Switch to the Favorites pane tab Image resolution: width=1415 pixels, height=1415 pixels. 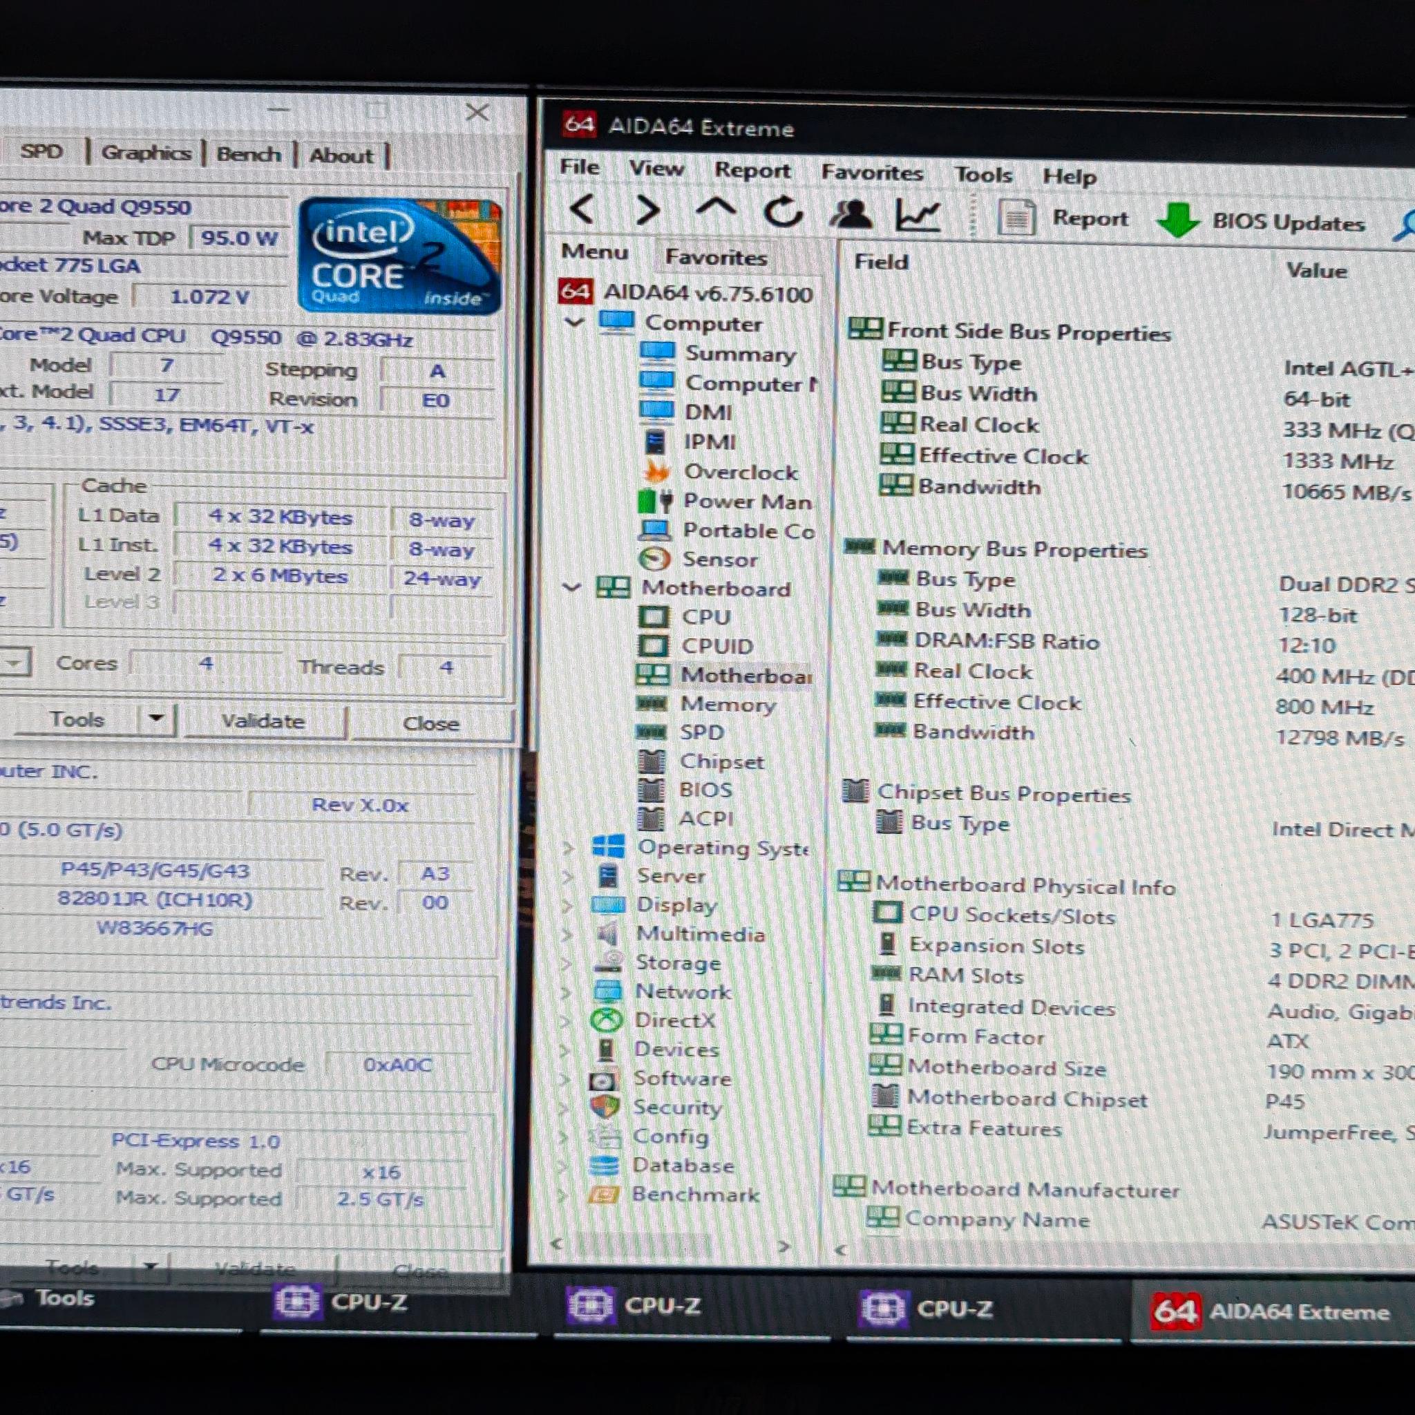click(x=716, y=258)
